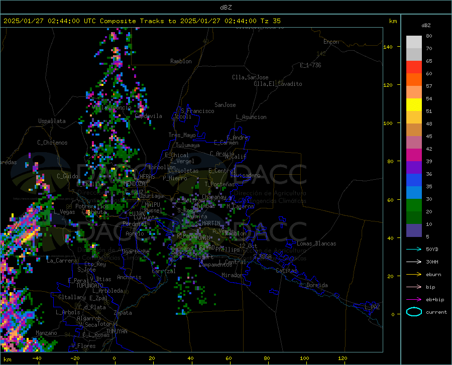Click the V_Flores label at bottom

point(83,346)
